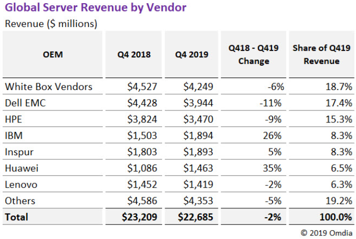Click Dell EMC Q4 2019 value $3,944

[x=198, y=103]
